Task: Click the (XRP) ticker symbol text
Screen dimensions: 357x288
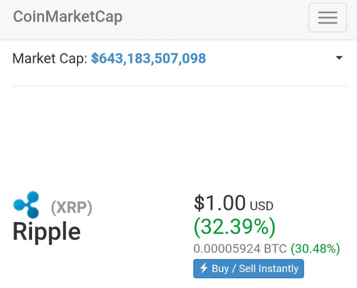Action: tap(71, 207)
